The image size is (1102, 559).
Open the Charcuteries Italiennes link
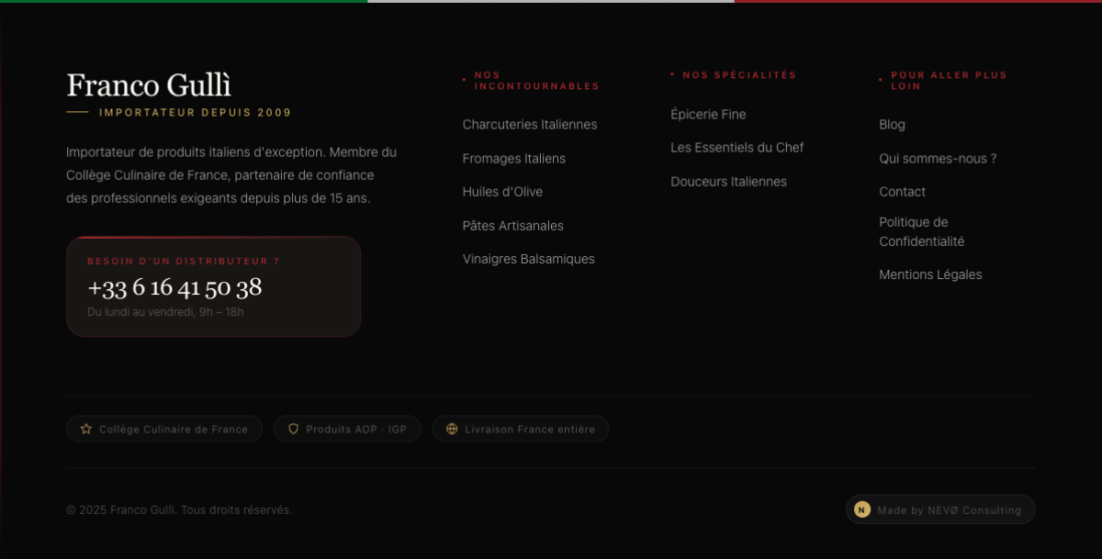pyautogui.click(x=530, y=125)
